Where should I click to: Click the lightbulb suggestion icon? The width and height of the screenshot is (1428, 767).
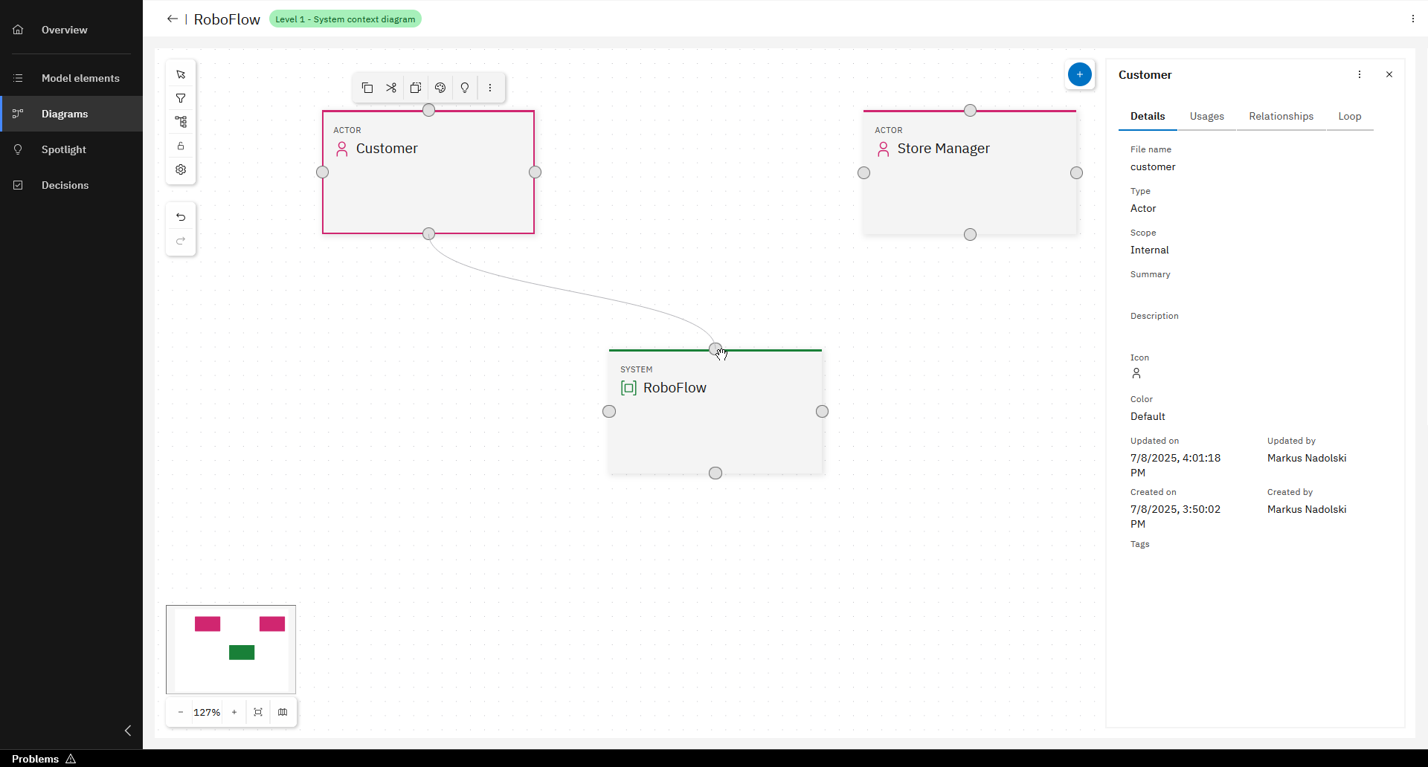(x=464, y=88)
